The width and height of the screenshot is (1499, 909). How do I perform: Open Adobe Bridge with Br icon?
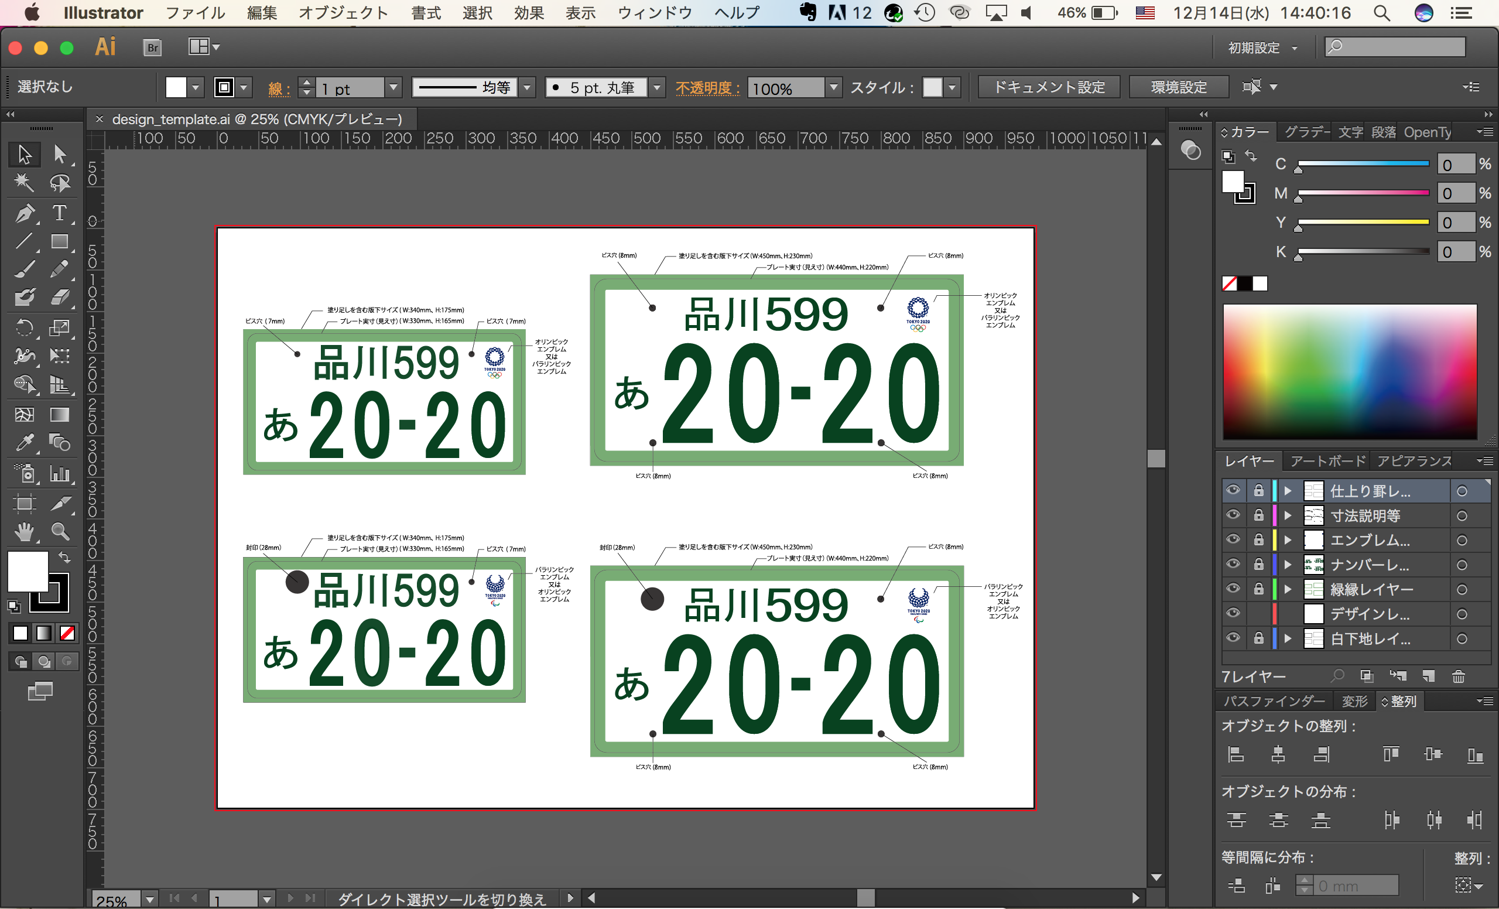click(x=152, y=47)
